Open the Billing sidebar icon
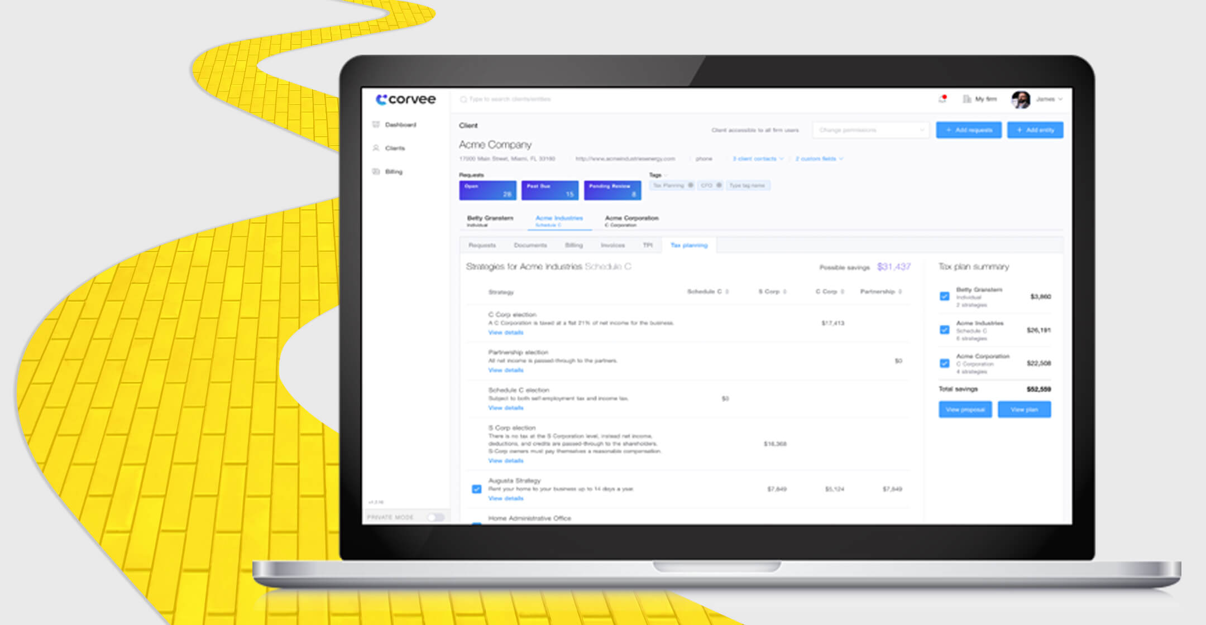This screenshot has height=625, width=1206. [376, 171]
